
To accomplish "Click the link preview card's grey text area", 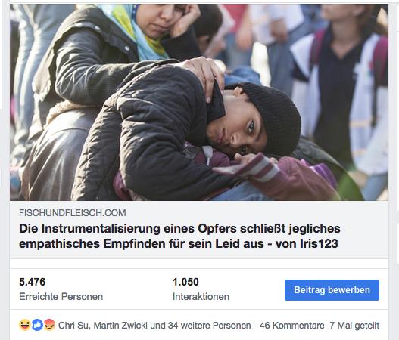I will coord(199,230).
